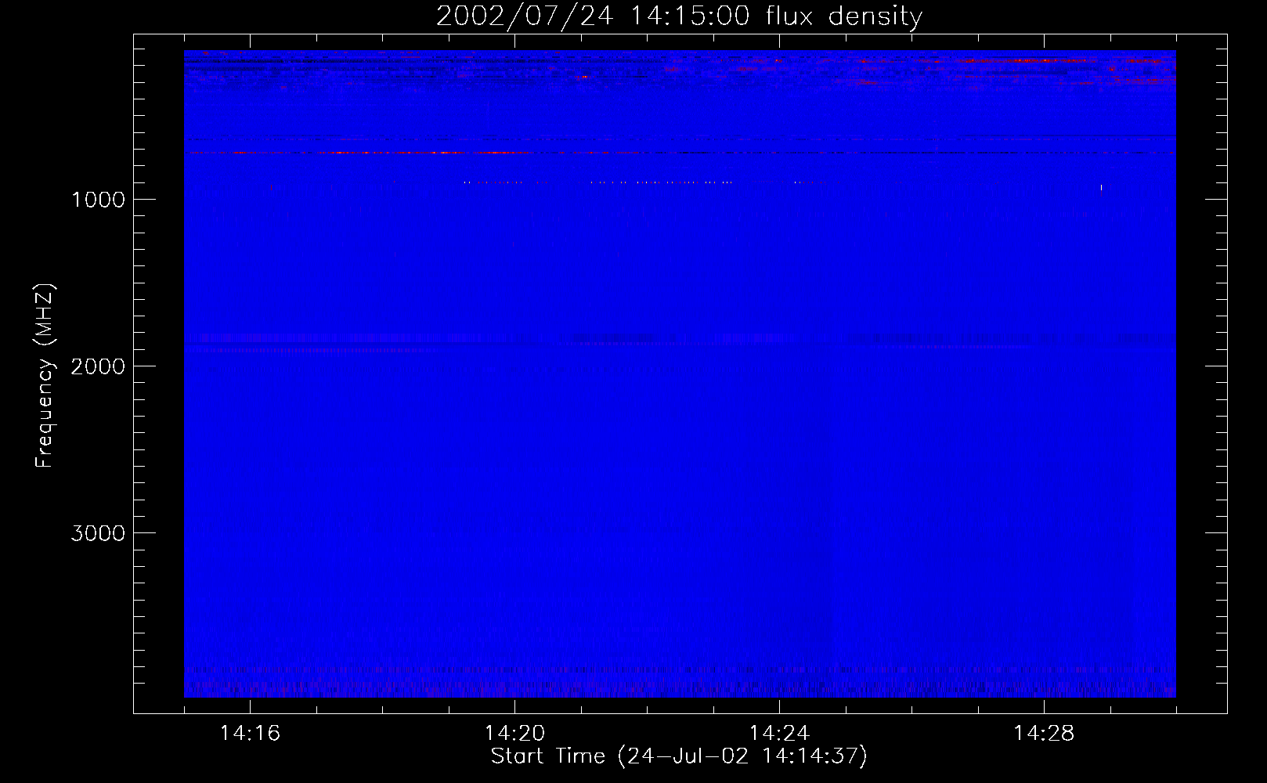Click the 2000 frequency tick label
Image resolution: width=1267 pixels, height=783 pixels.
[x=98, y=366]
